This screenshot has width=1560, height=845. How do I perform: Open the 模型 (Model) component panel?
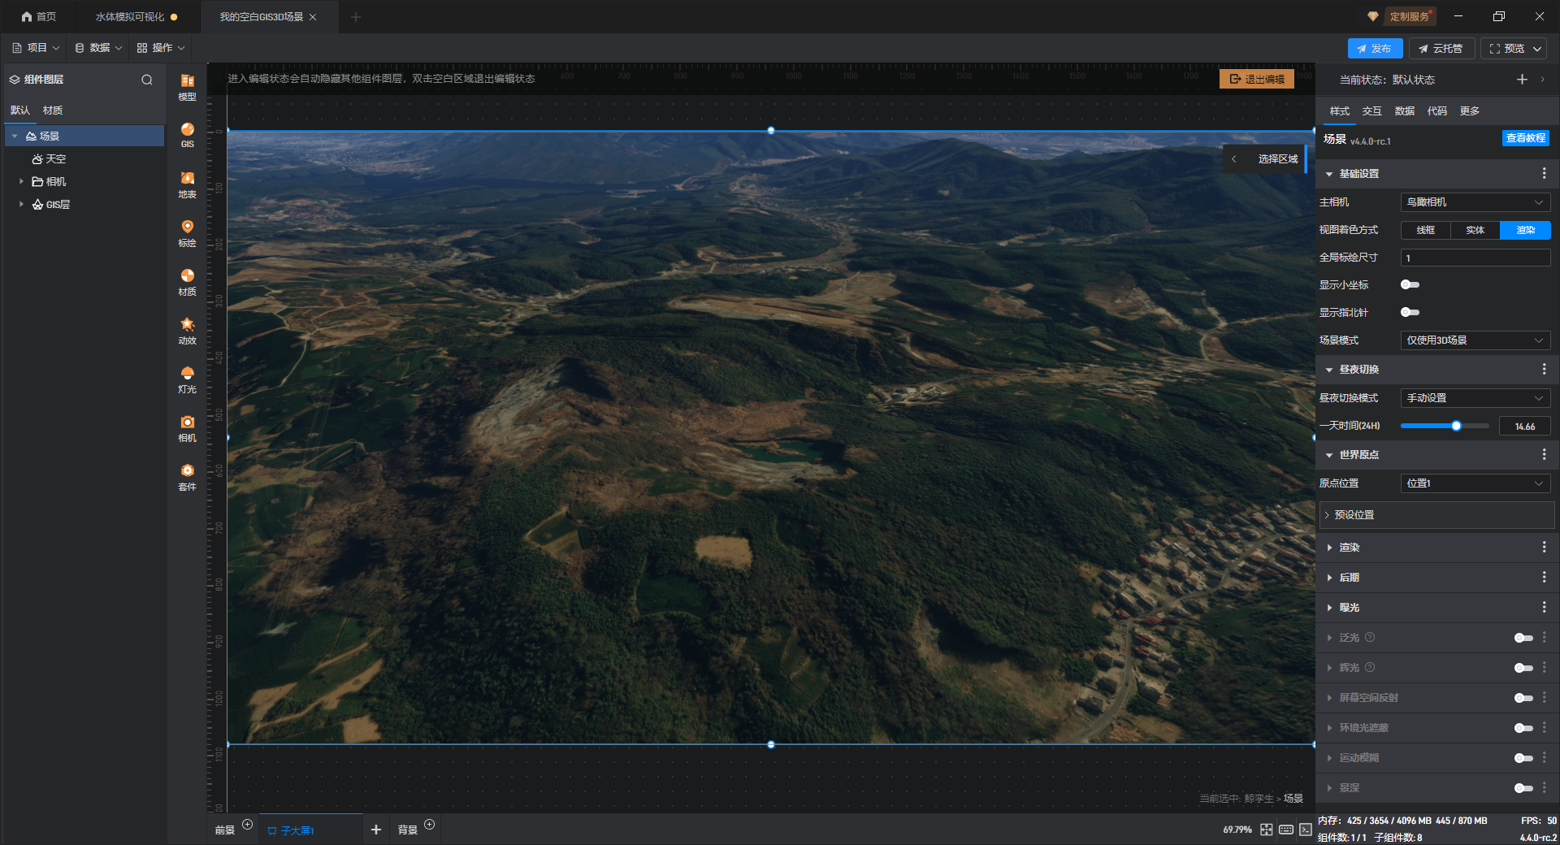[x=187, y=87]
